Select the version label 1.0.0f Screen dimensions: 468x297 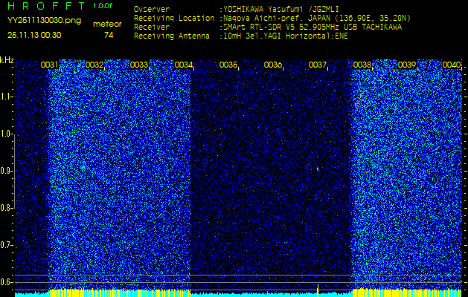point(103,6)
